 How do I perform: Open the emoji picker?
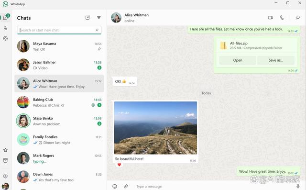(115, 186)
